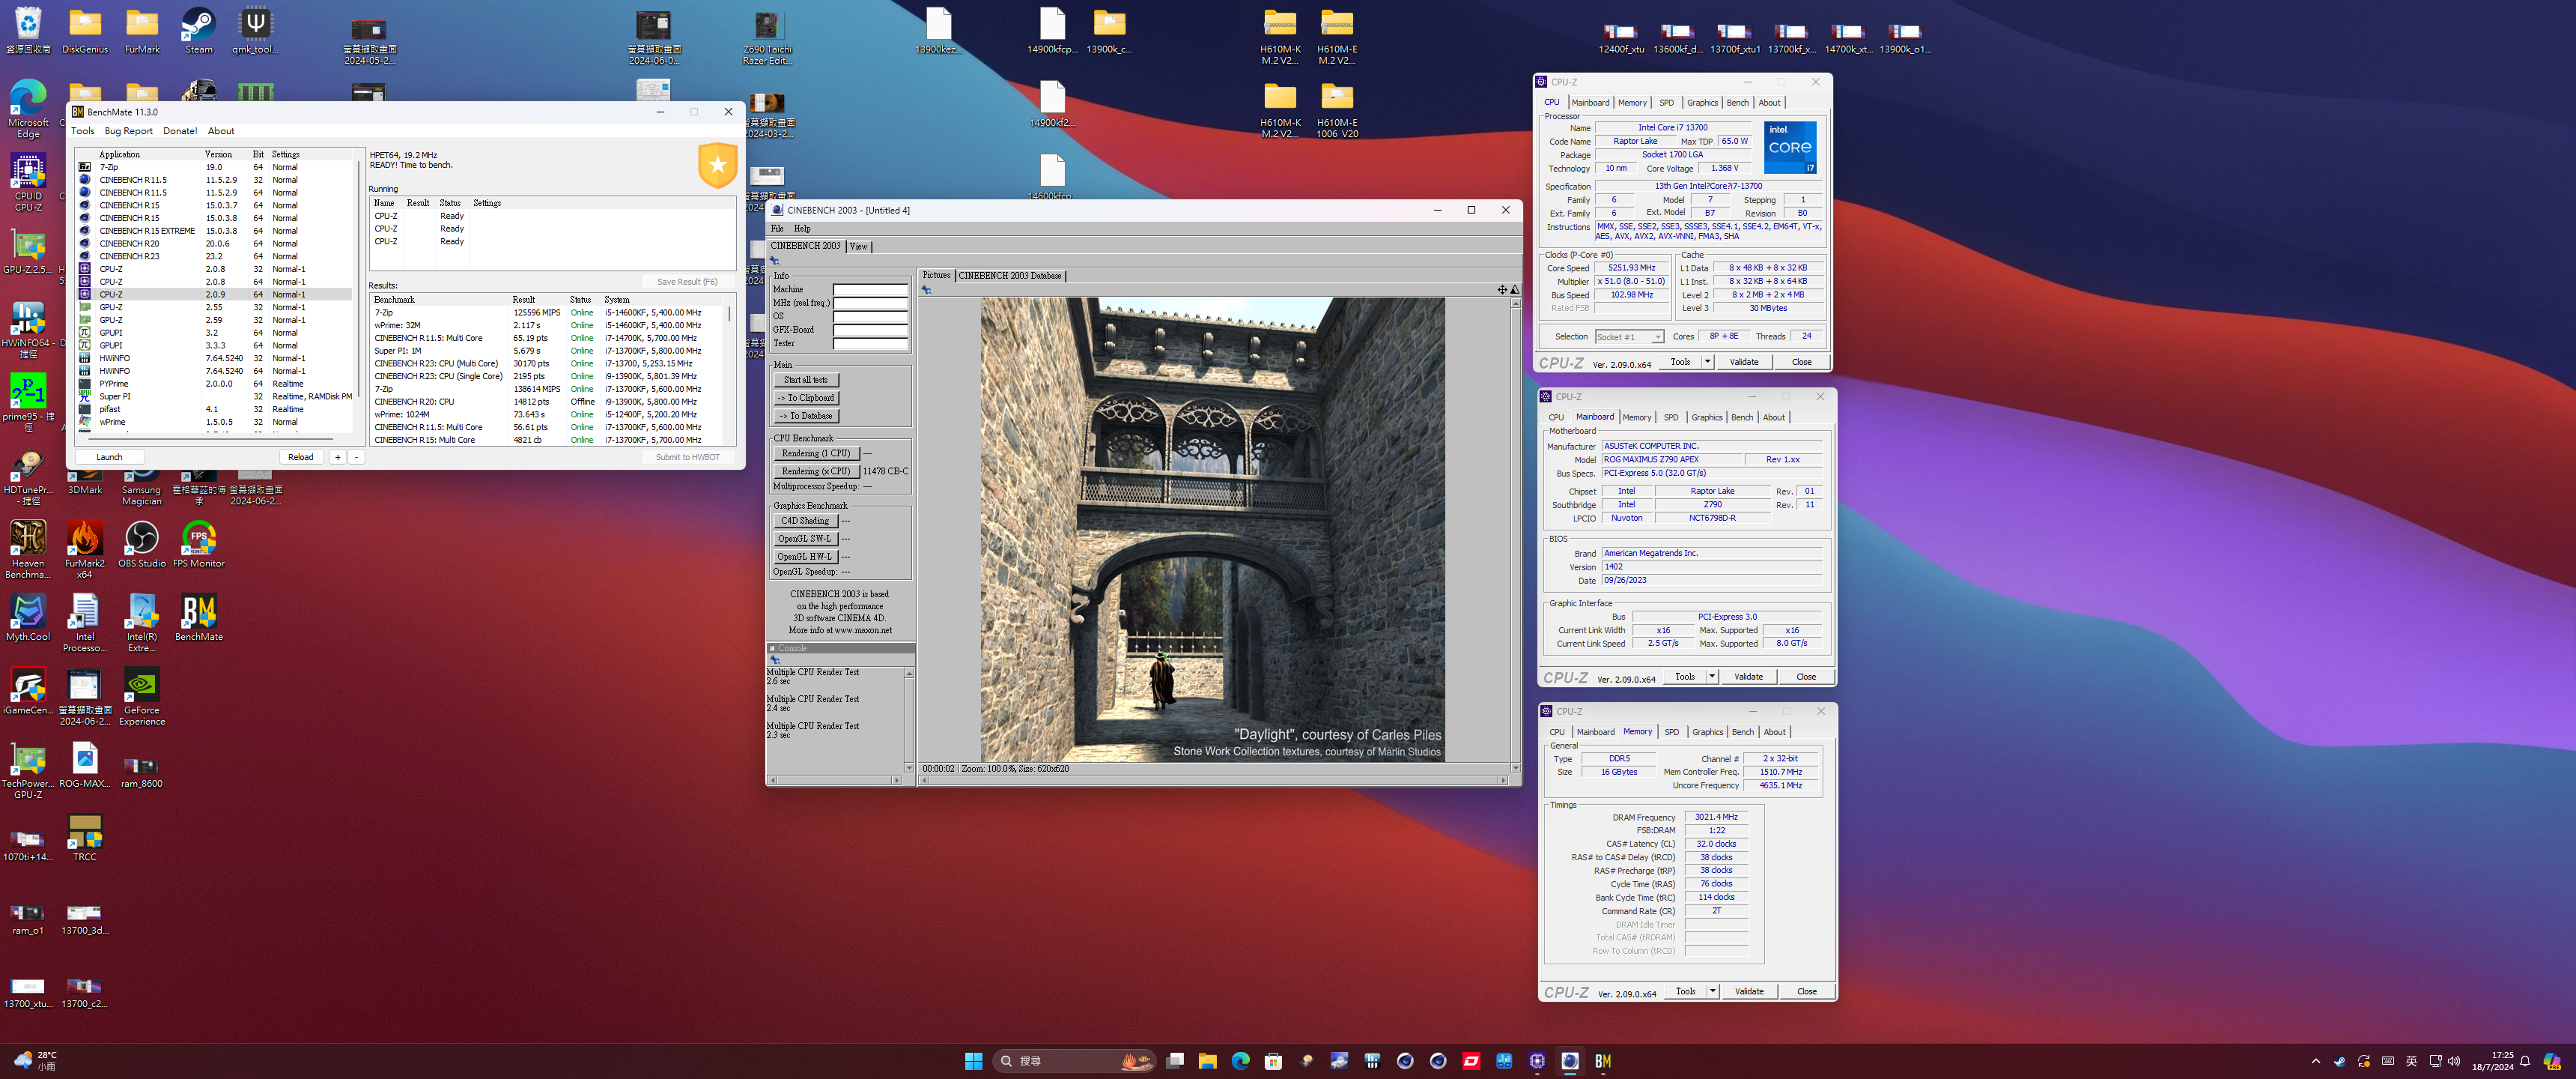
Task: Open the prime95 desktop shortcut
Action: (28, 402)
